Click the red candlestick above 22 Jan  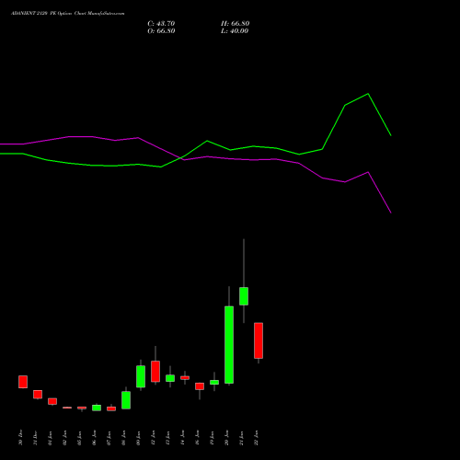click(259, 340)
